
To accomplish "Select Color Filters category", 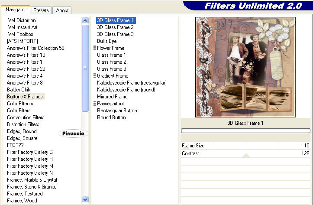I will (19, 111).
